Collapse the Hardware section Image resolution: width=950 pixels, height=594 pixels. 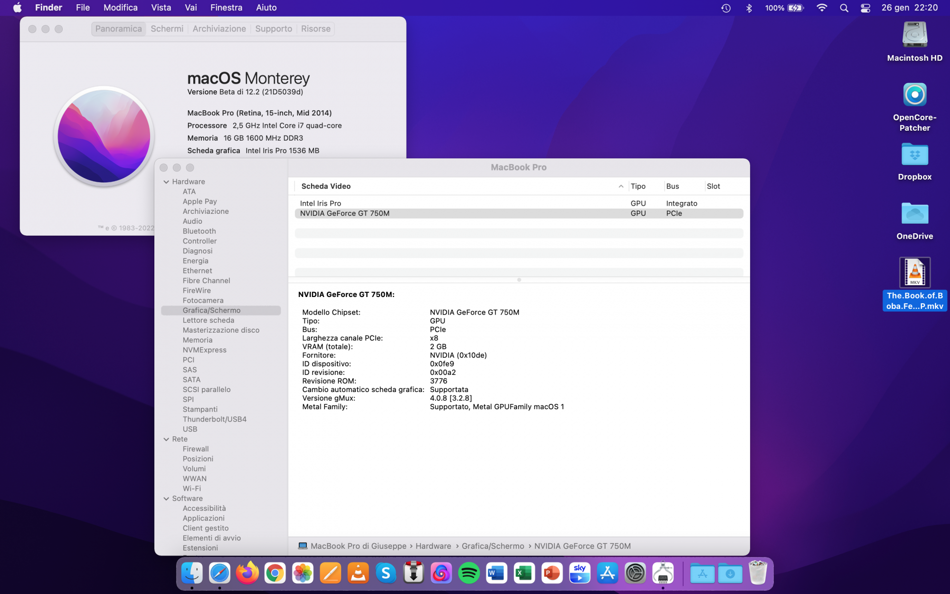[166, 182]
